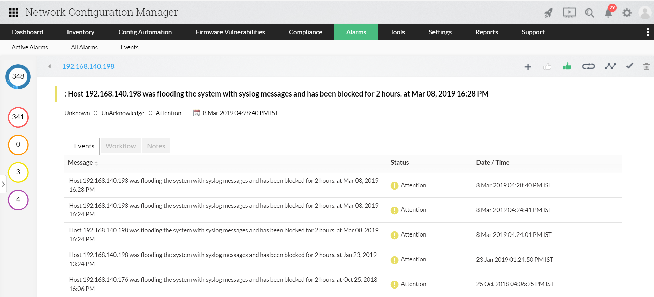
Task: Open the notifications bell icon
Action: click(x=608, y=13)
